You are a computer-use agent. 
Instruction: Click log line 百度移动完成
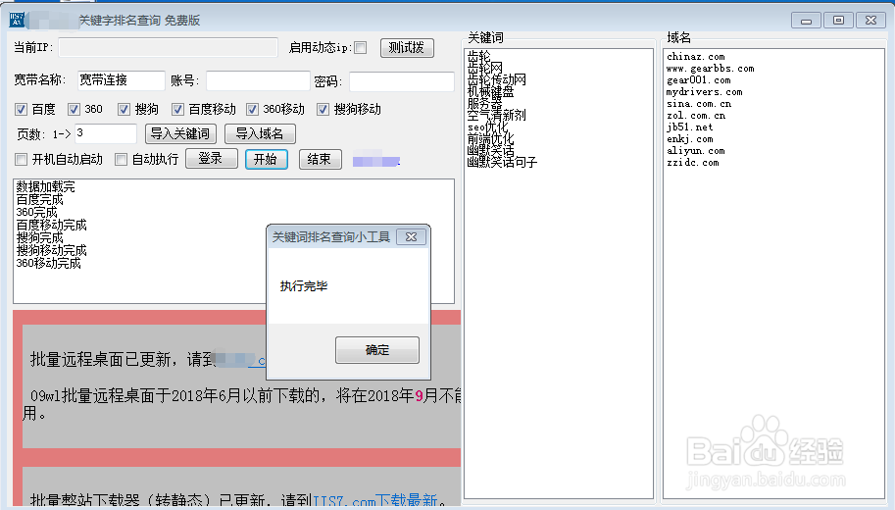tap(51, 225)
